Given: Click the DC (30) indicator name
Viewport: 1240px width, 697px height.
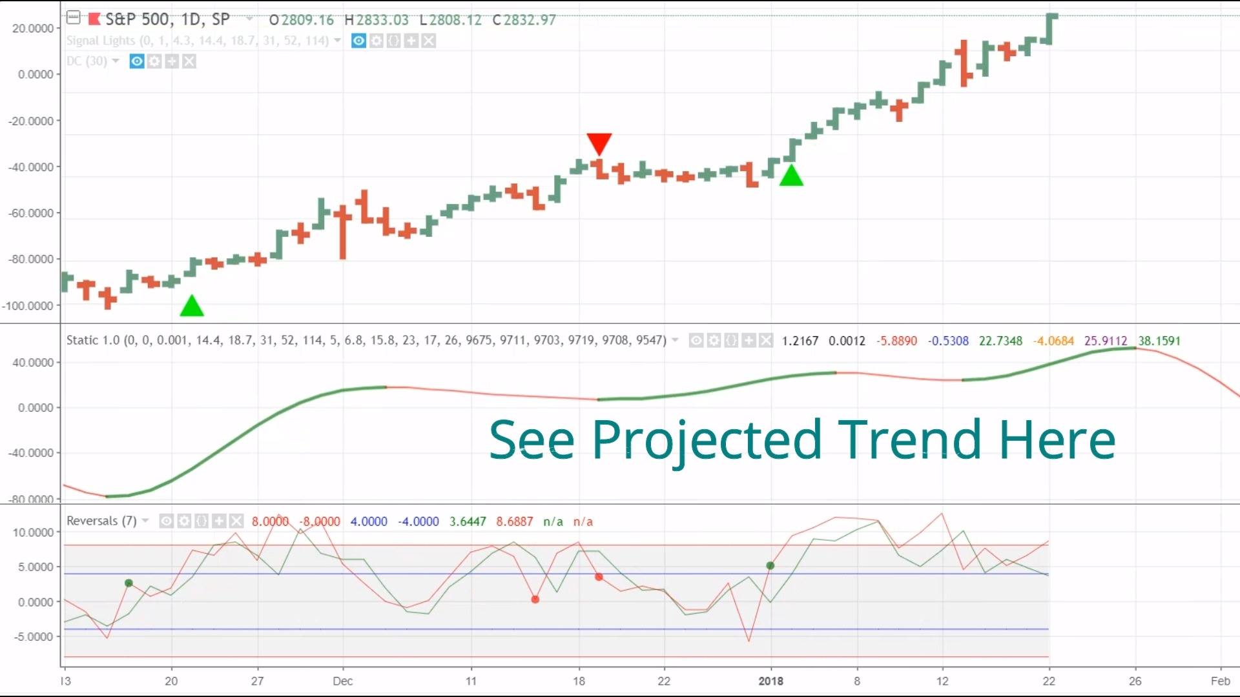Looking at the screenshot, I should 87,61.
